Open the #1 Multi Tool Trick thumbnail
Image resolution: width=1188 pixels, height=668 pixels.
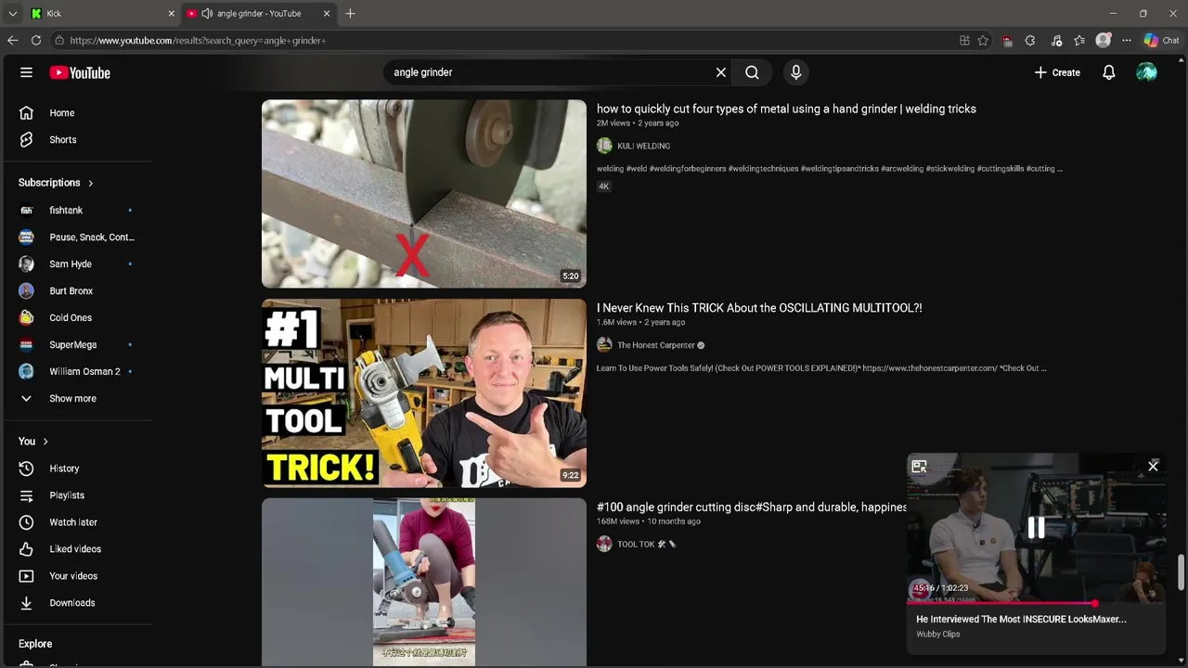click(424, 393)
